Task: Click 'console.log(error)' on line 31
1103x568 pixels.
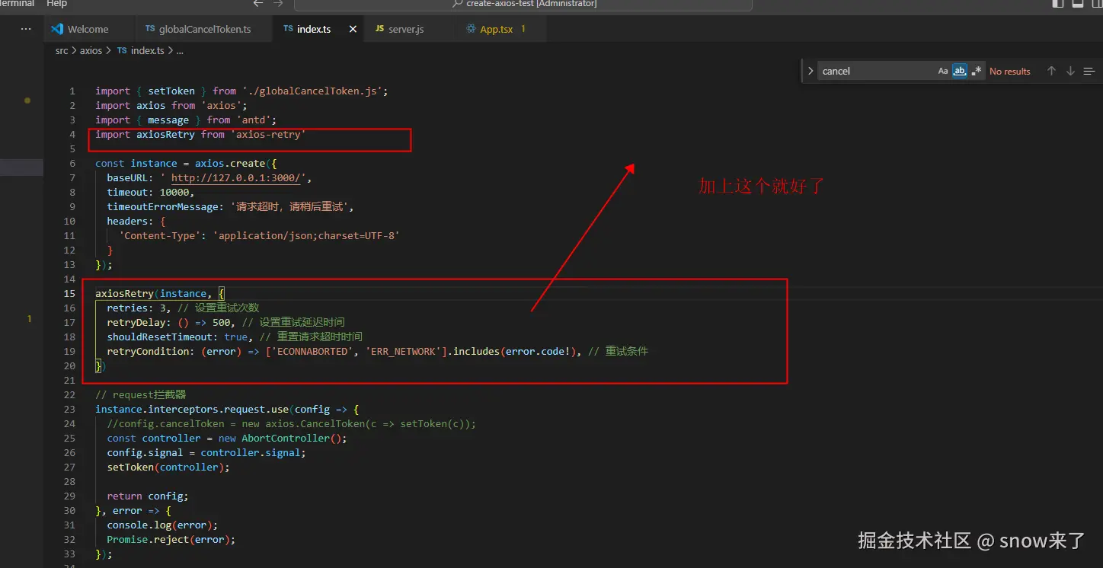Action: pyautogui.click(x=159, y=525)
